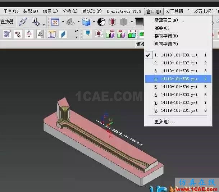This screenshot has width=219, height=192.
Task: Click the mirror triangle icon
Action: (x=40, y=34)
